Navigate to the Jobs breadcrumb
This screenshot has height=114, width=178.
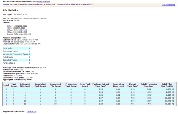coord(48,4)
